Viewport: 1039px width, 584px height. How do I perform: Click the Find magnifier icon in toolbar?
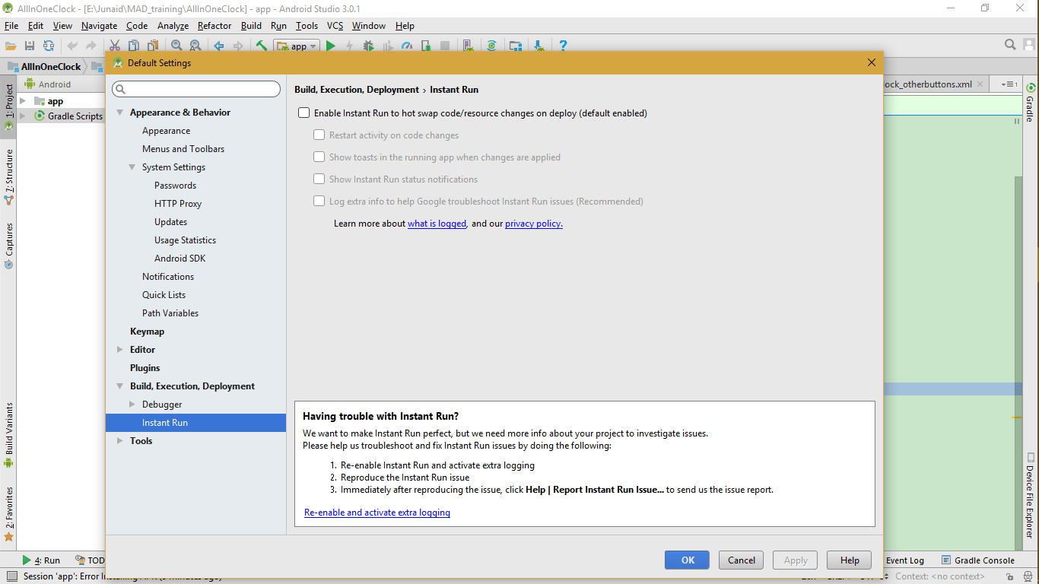[x=176, y=46]
